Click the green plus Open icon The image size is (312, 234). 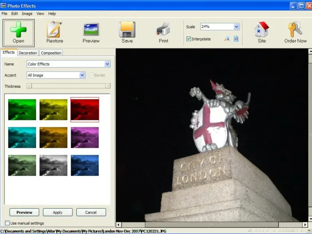point(18,30)
